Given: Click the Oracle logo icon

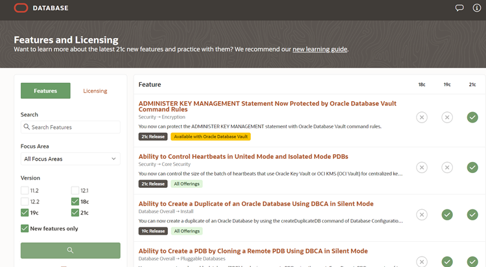Looking at the screenshot, I should [x=20, y=8].
